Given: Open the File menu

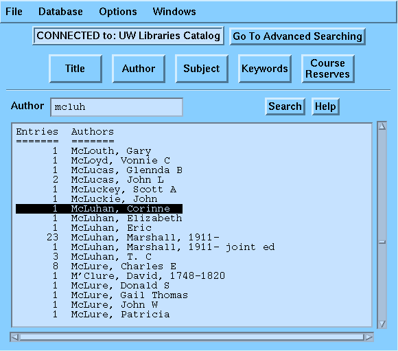Looking at the screenshot, I should pos(14,12).
